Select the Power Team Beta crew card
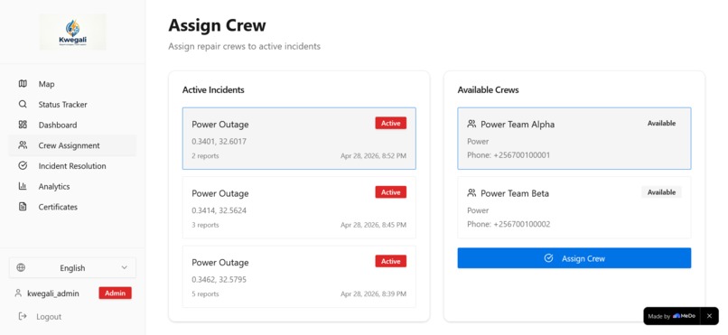The width and height of the screenshot is (728, 335). point(574,207)
